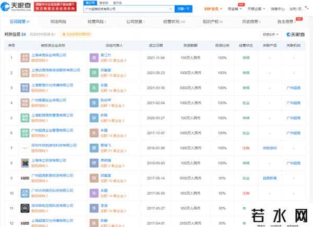The height and width of the screenshot is (227, 313).
Task: Switch to the 公司发展 tab
Action: 136,21
